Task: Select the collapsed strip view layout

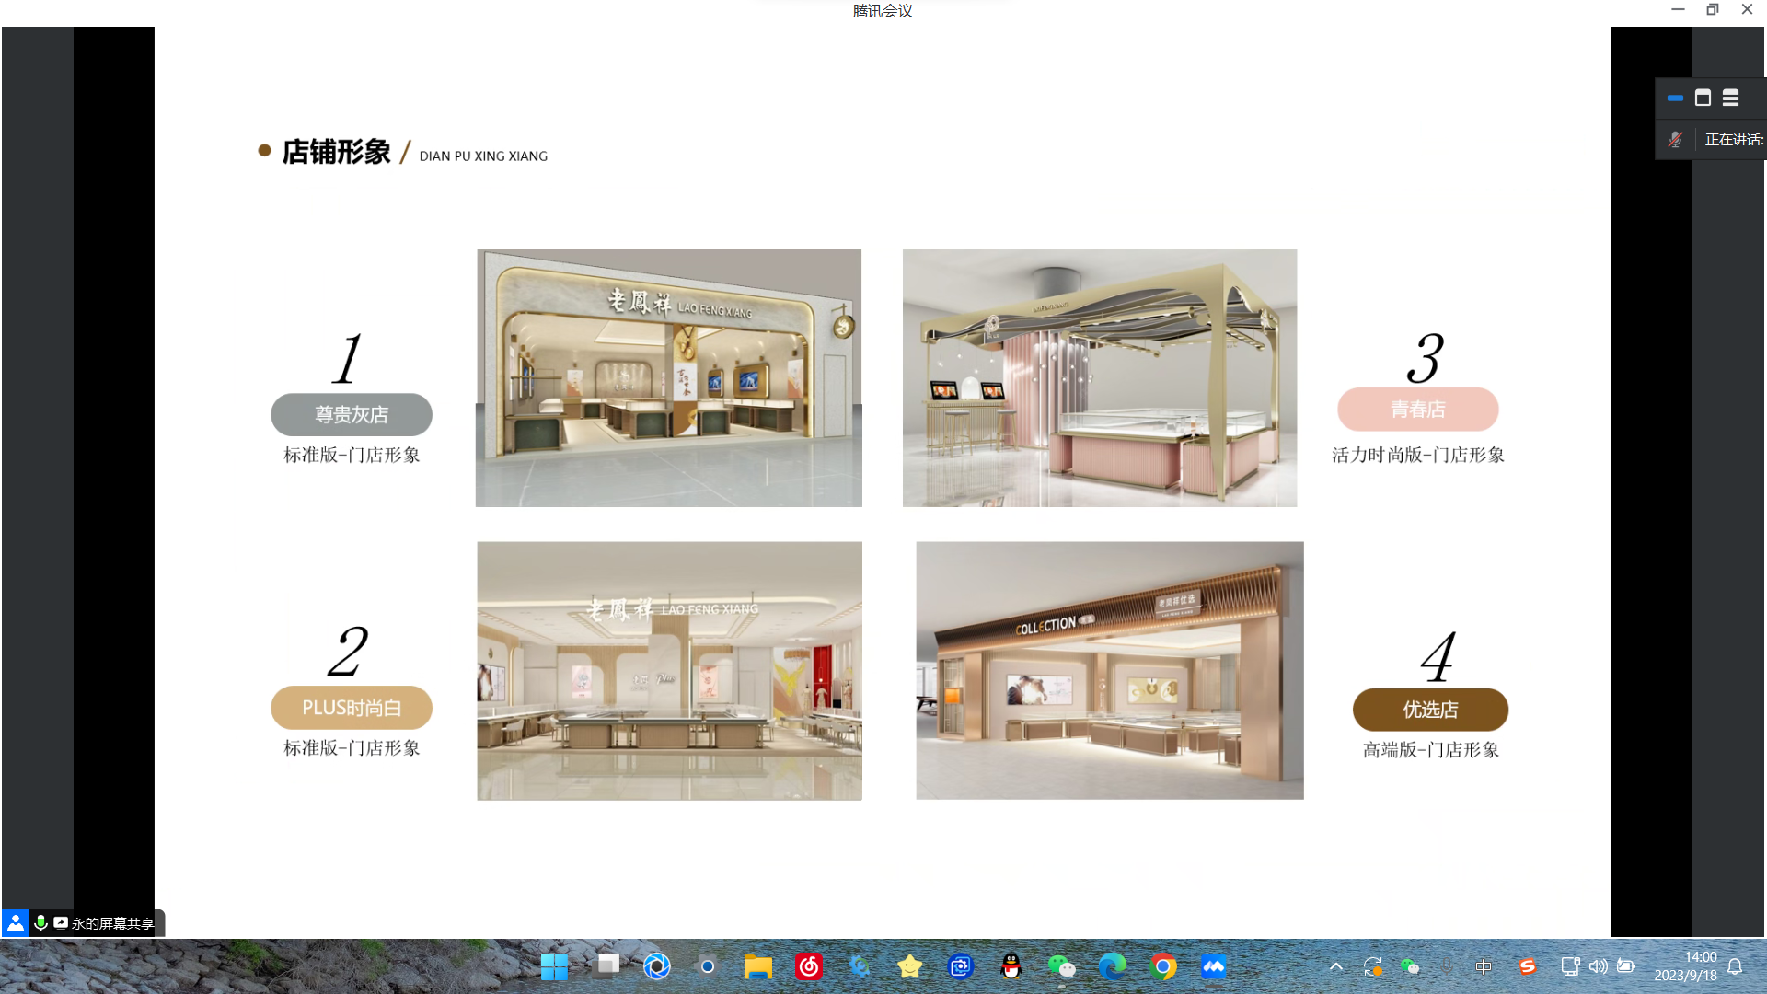Action: click(1675, 98)
